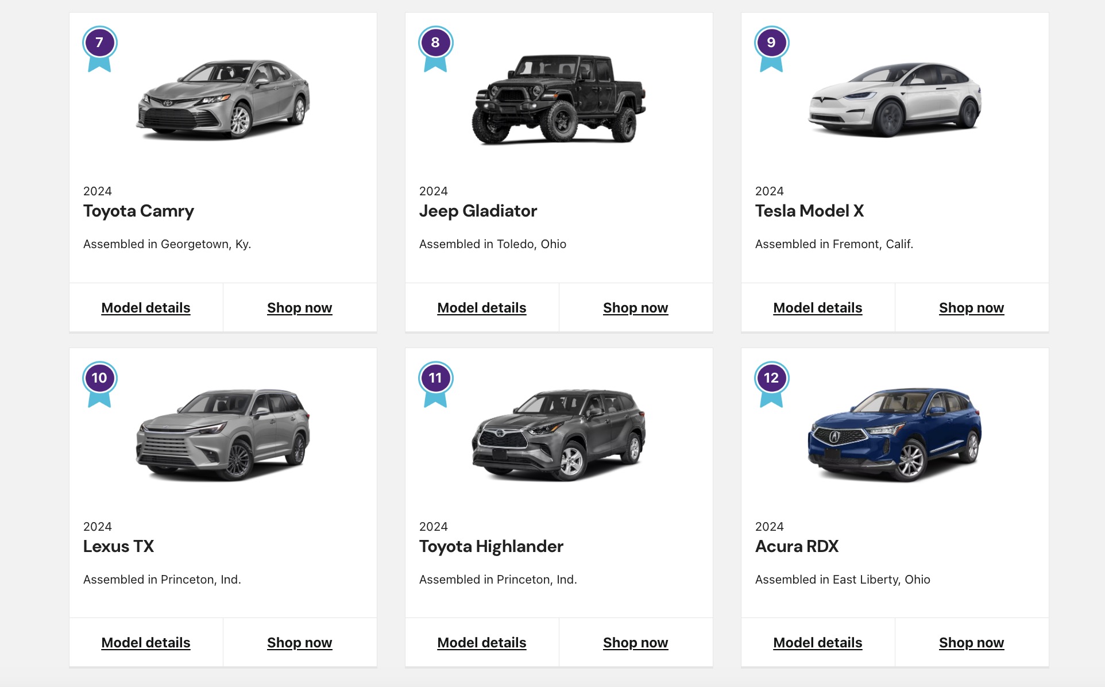Click the rank 9 ribbon badge
The height and width of the screenshot is (687, 1105).
(x=771, y=45)
